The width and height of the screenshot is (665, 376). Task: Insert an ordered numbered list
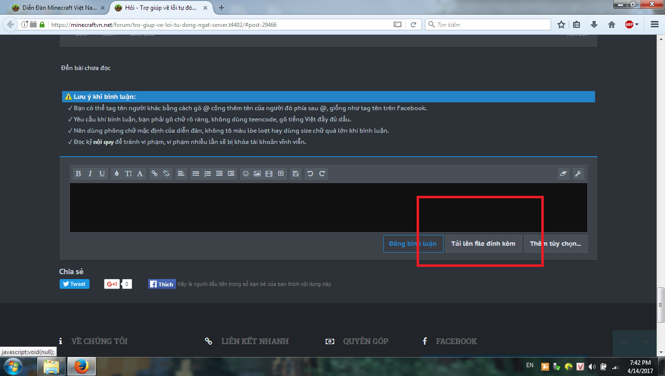pyautogui.click(x=207, y=173)
